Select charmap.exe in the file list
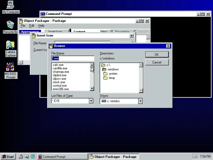This screenshot has width=213, height=160. [x=61, y=72]
